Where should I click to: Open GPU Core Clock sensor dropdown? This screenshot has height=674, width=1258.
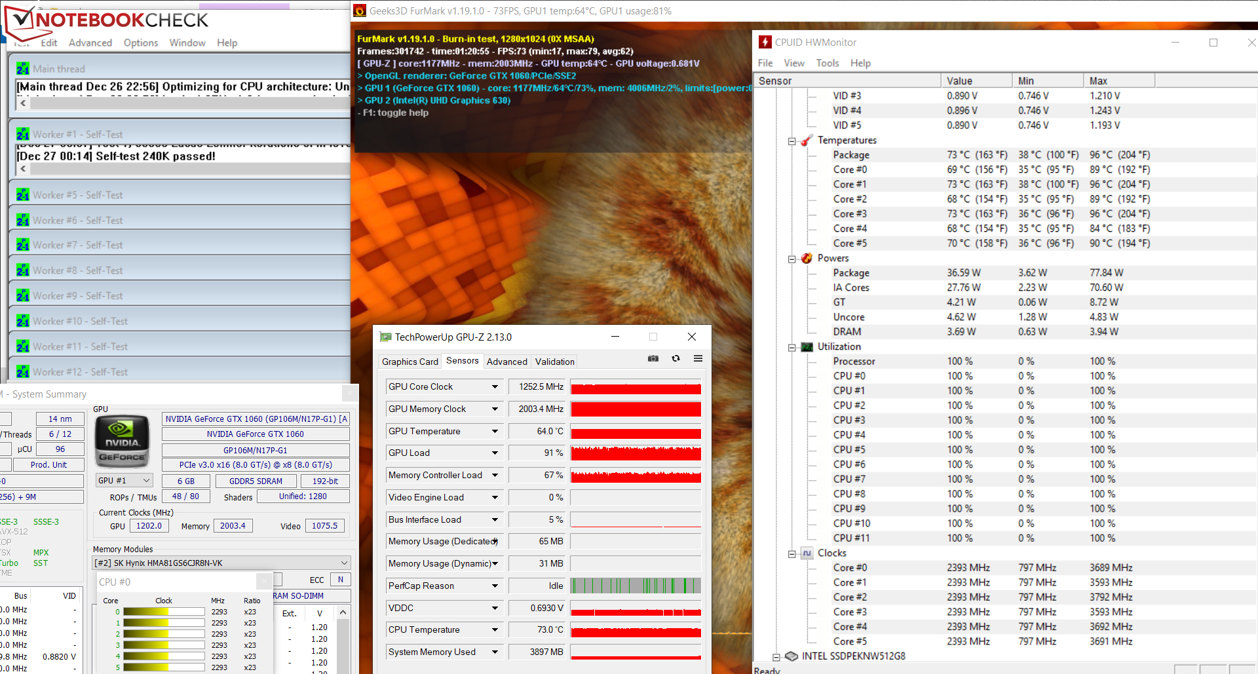pos(495,386)
